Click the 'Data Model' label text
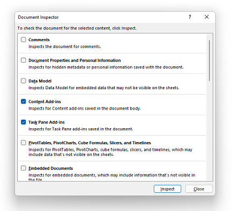This screenshot has width=233, height=211. click(x=40, y=81)
